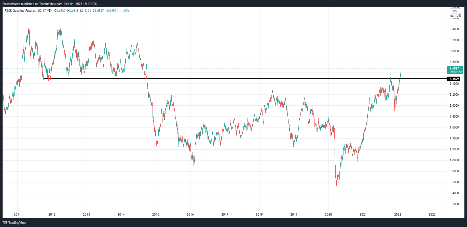Click the 2.0000 price axis label
The image size is (467, 227).
(x=454, y=106)
